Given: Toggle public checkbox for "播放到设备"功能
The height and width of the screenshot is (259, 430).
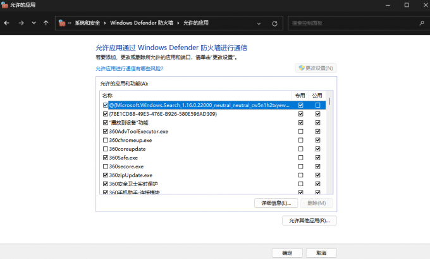Looking at the screenshot, I should pyautogui.click(x=318, y=123).
